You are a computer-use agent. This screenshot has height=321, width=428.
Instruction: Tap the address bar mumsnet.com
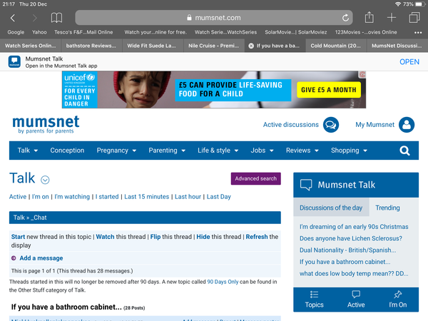(214, 18)
